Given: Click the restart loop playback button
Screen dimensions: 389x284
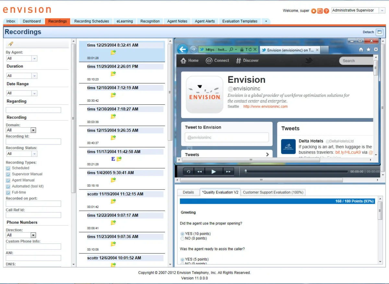Looking at the screenshot, I should [188, 172].
